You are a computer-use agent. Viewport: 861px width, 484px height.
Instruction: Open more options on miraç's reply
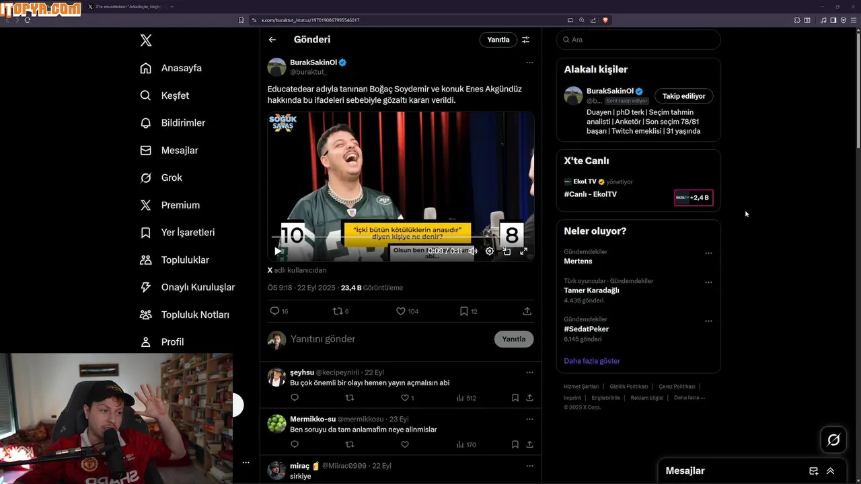click(529, 466)
